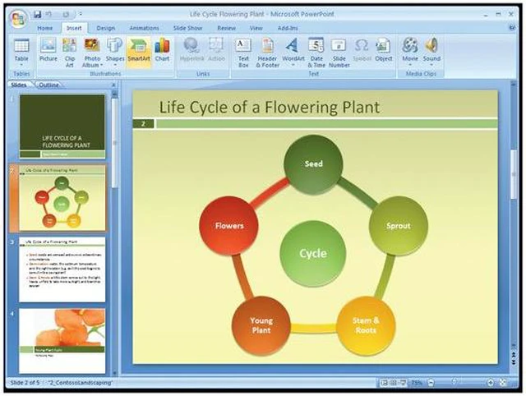526x396 pixels.
Task: Switch to the Design tab
Action: pyautogui.click(x=106, y=28)
